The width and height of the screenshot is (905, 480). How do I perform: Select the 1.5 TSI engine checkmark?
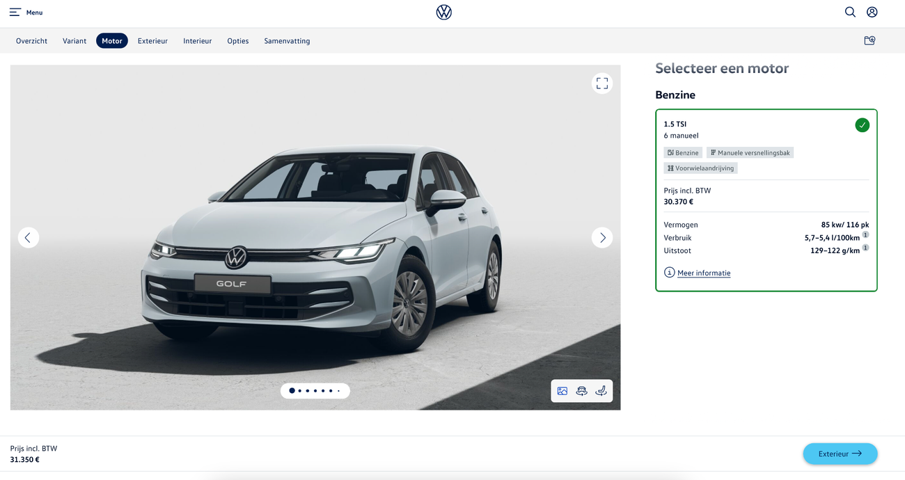pyautogui.click(x=862, y=125)
